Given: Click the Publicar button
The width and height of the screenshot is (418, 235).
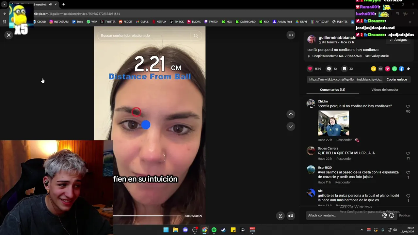Looking at the screenshot, I should tap(405, 215).
